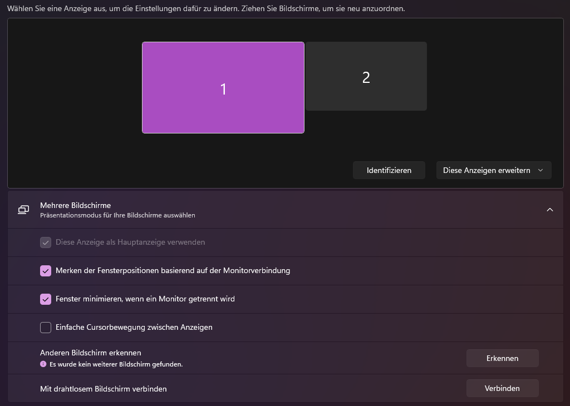Open the Diese Anzeigen erweitern dropdown

click(x=493, y=170)
